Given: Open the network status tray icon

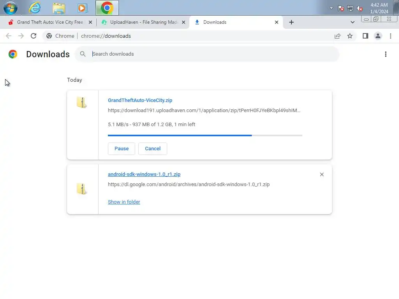Looking at the screenshot, I should (x=350, y=8).
